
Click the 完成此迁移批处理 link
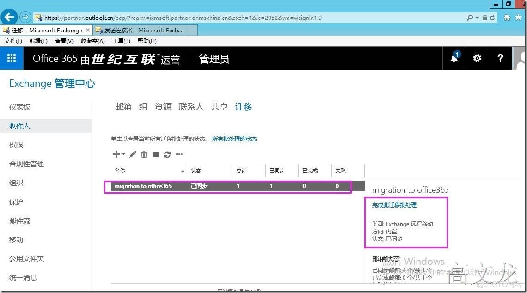coord(393,205)
